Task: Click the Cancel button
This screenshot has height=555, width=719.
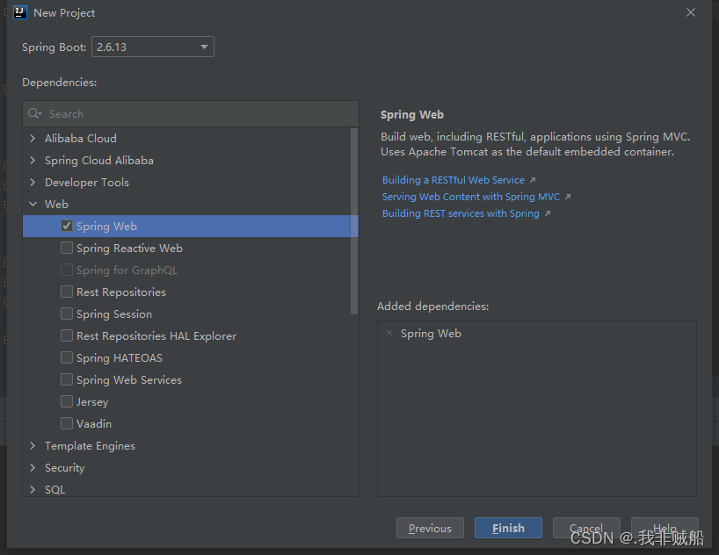Action: click(x=586, y=528)
